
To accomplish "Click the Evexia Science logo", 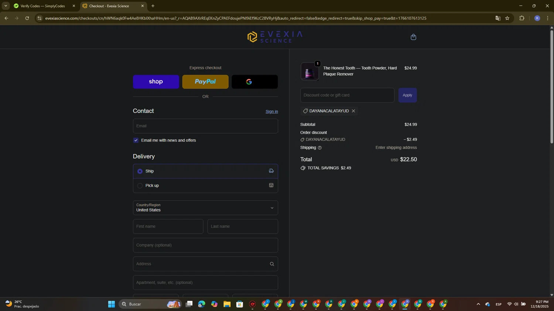I will (275, 37).
